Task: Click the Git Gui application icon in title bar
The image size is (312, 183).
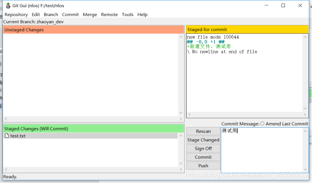Action: 8,5
